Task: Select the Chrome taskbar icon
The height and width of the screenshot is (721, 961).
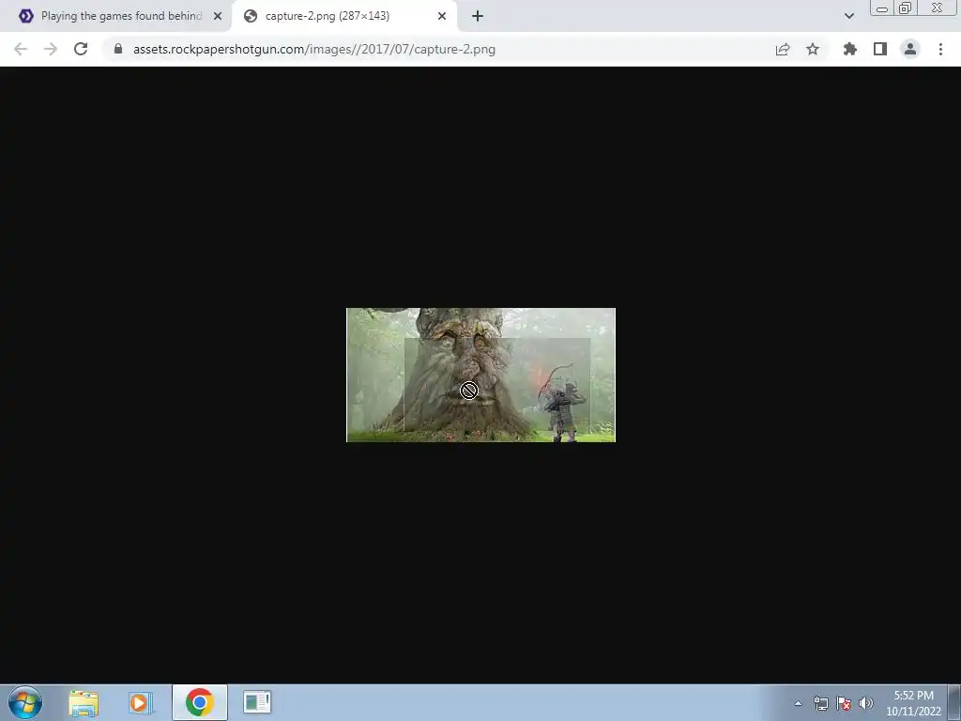Action: (x=199, y=702)
